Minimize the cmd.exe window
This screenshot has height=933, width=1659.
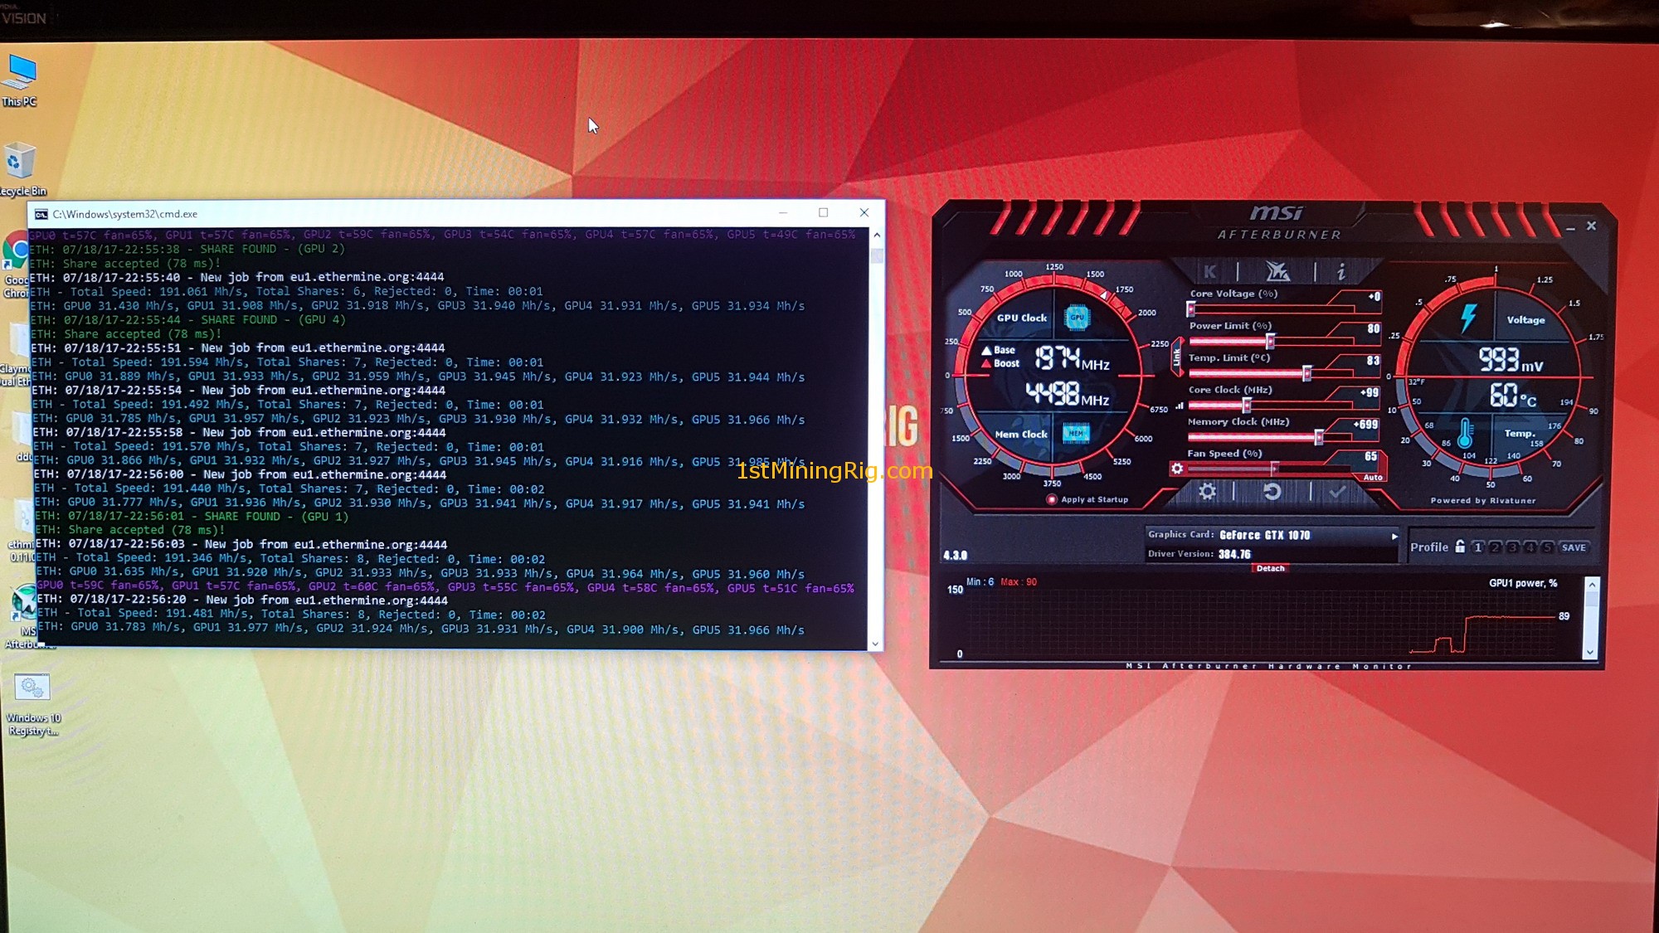782,213
